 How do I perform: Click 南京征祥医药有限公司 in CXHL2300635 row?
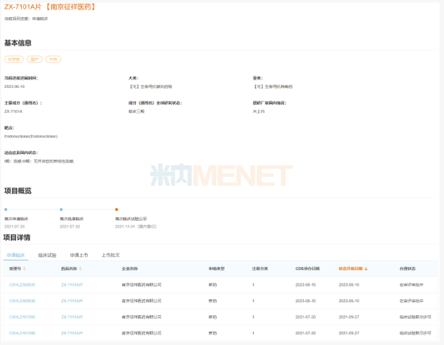(x=141, y=285)
